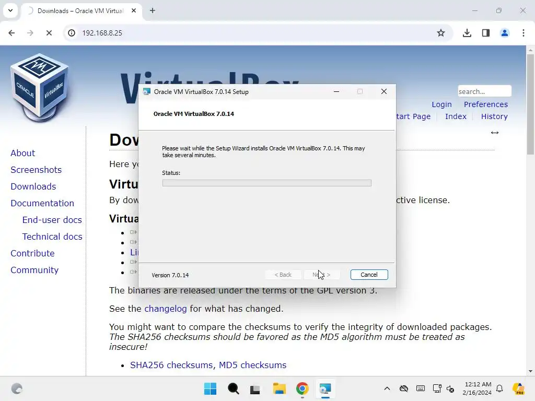Click the Setup dialog title bar icon
535x401 pixels.
pyautogui.click(x=147, y=92)
